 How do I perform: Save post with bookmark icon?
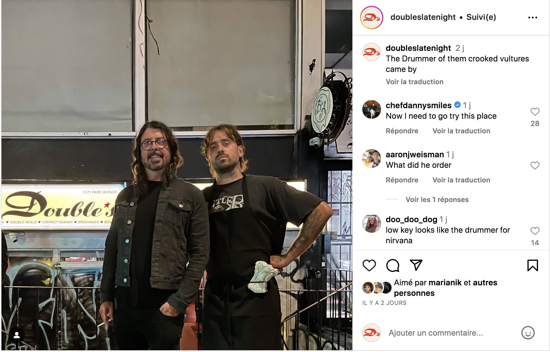532,265
